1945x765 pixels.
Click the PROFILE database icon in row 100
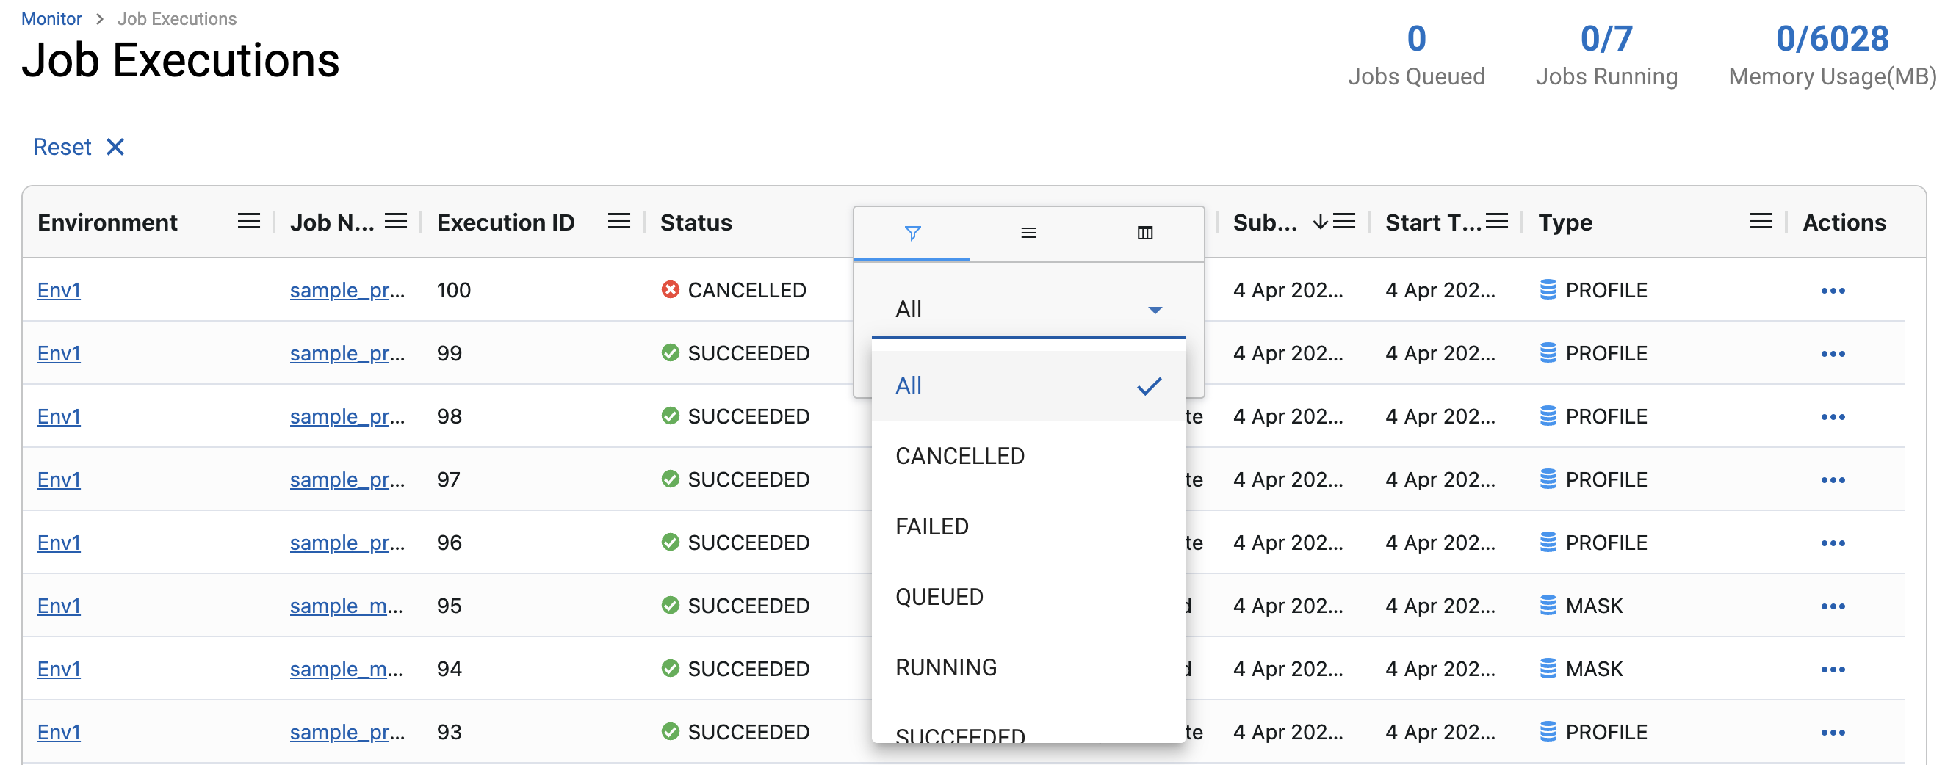[x=1548, y=290]
